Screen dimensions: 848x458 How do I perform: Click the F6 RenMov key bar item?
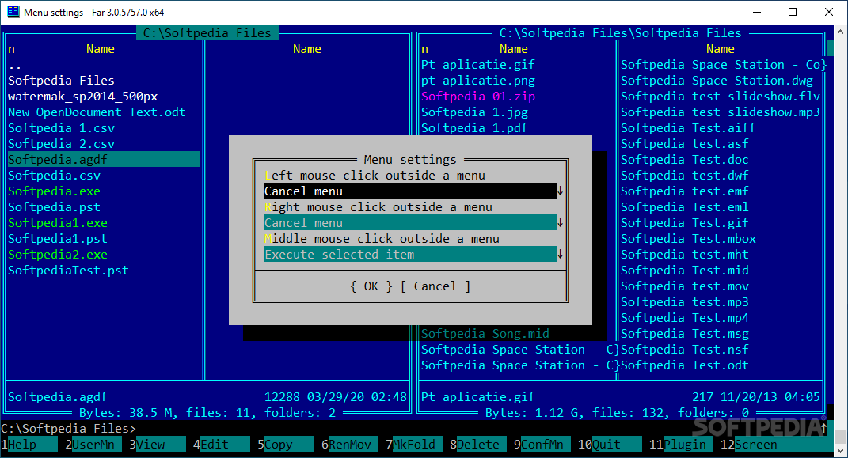coord(350,445)
